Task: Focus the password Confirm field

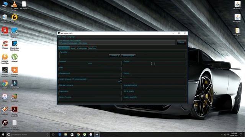Action: tap(155, 63)
